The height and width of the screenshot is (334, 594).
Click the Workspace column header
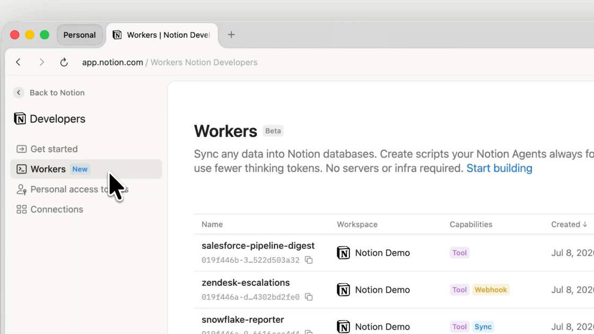[357, 224]
